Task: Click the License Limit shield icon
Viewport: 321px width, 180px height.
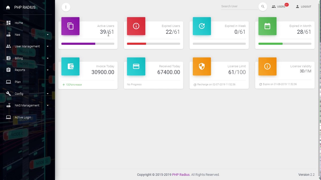Action: (202, 66)
